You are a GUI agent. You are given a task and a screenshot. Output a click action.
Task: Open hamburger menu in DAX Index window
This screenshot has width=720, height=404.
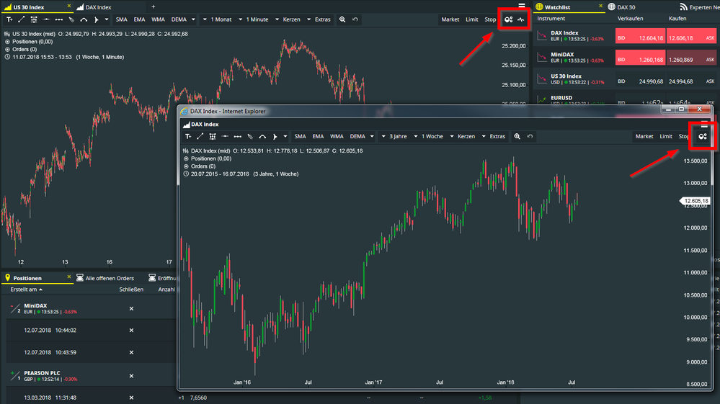click(704, 125)
